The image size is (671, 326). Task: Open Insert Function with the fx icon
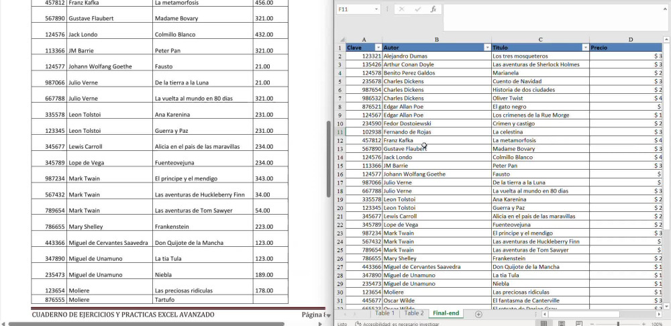pos(433,9)
